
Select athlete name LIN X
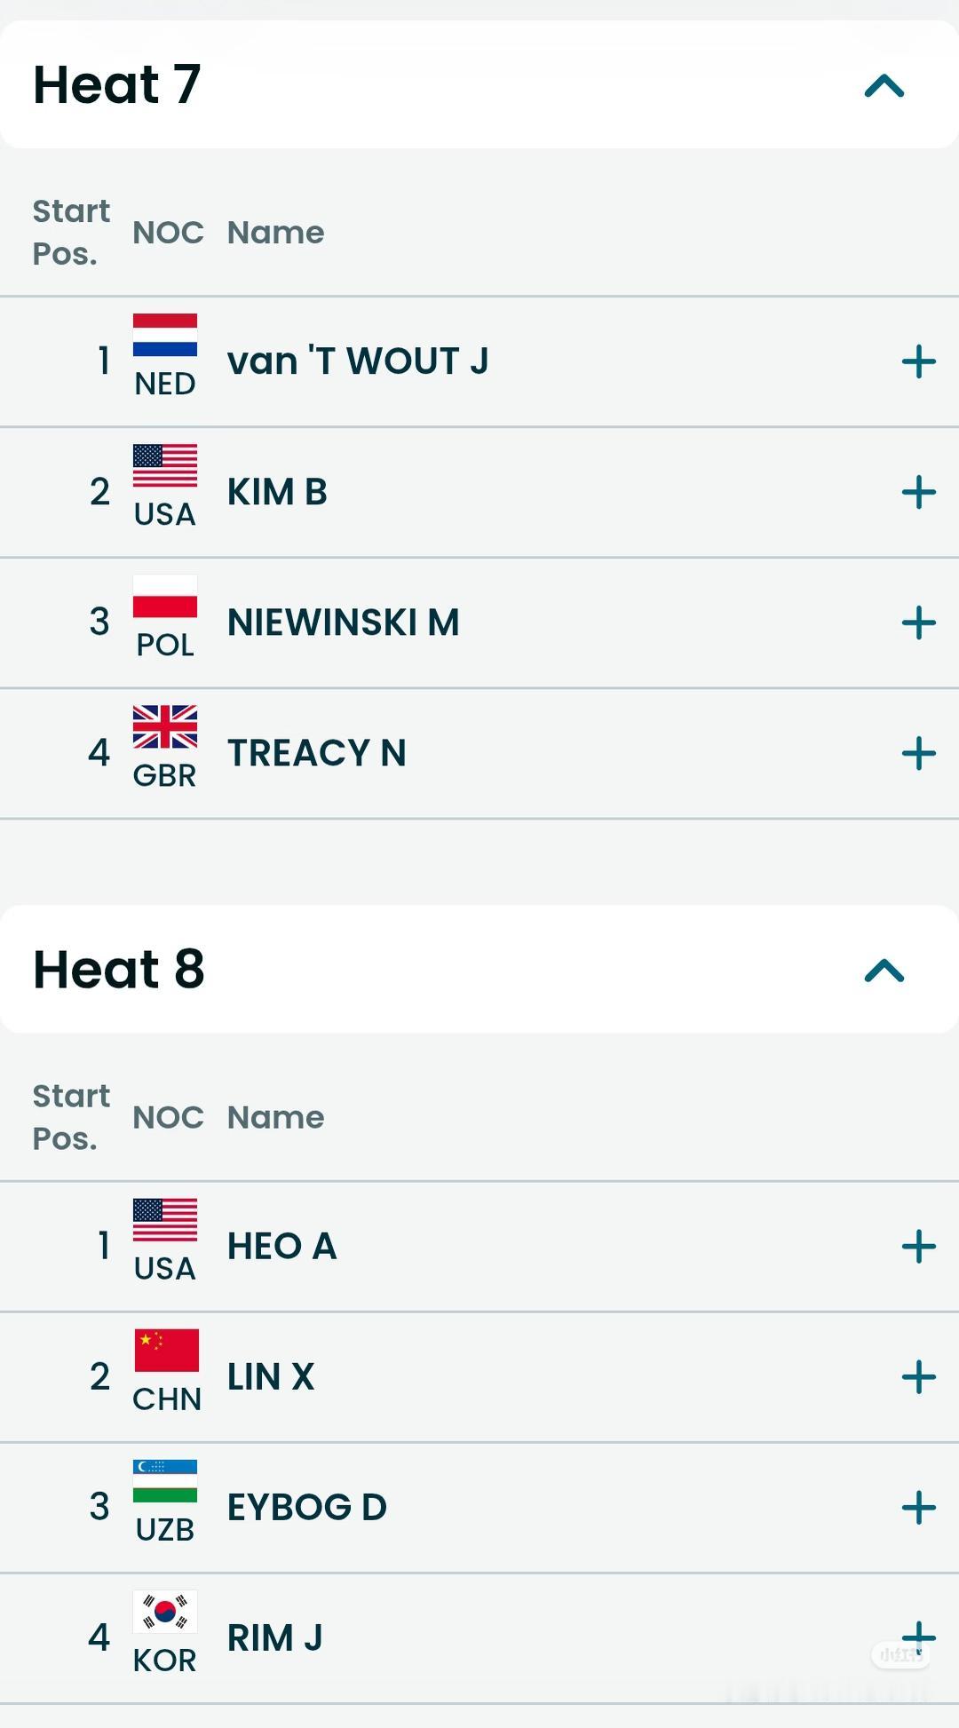click(x=271, y=1377)
